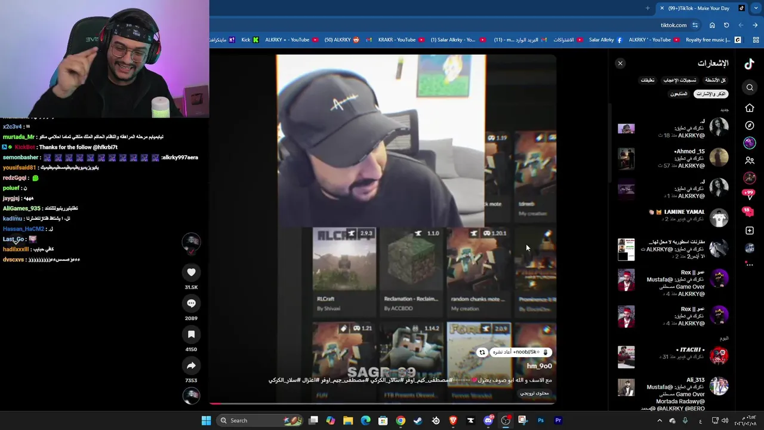Open the Ali_313 notification
The height and width of the screenshot is (430, 764).
[673, 394]
